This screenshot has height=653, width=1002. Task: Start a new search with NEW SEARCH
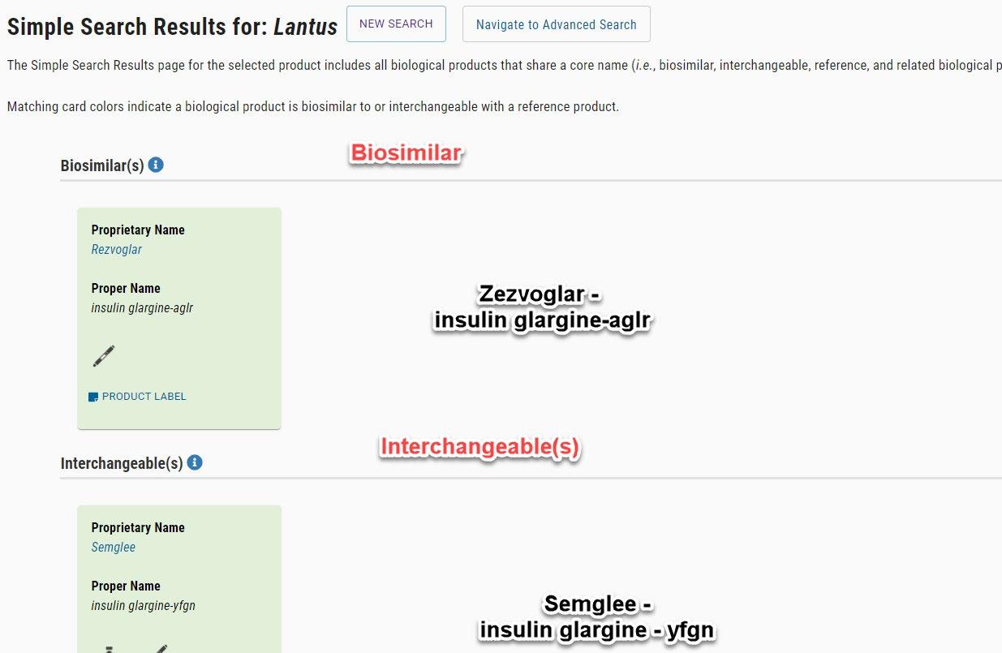(396, 24)
